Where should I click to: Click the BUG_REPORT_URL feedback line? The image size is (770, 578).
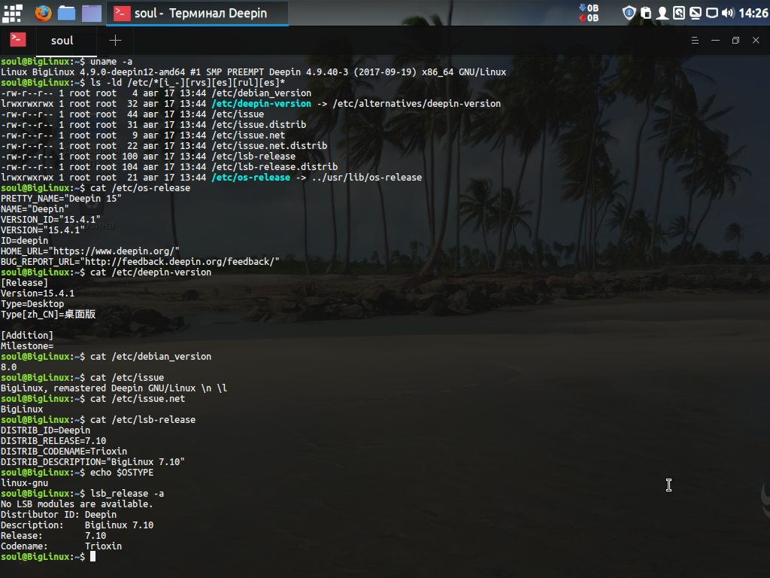(141, 262)
